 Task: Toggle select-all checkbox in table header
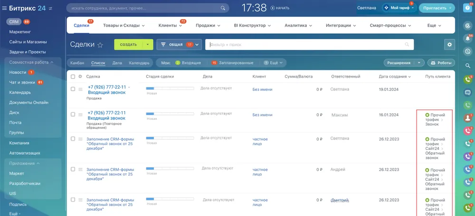point(73,77)
